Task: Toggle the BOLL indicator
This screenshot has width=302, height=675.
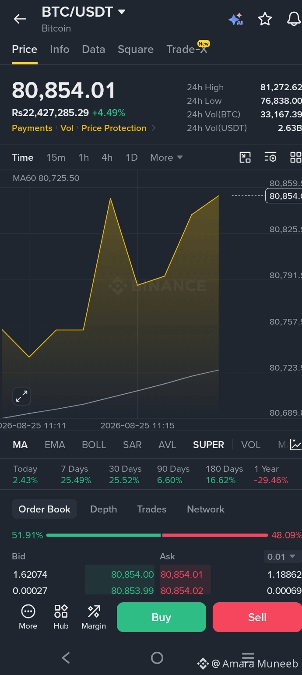Action: point(94,445)
